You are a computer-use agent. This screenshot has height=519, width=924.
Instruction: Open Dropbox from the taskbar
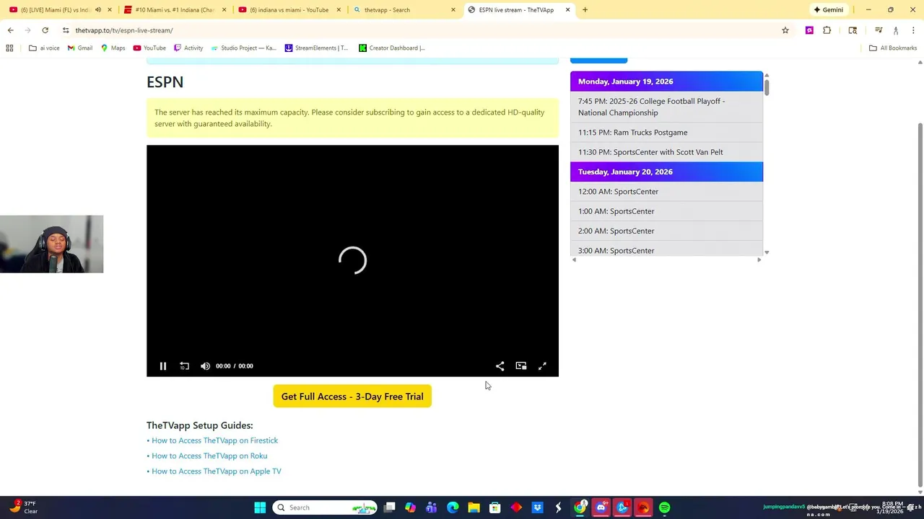pos(537,507)
